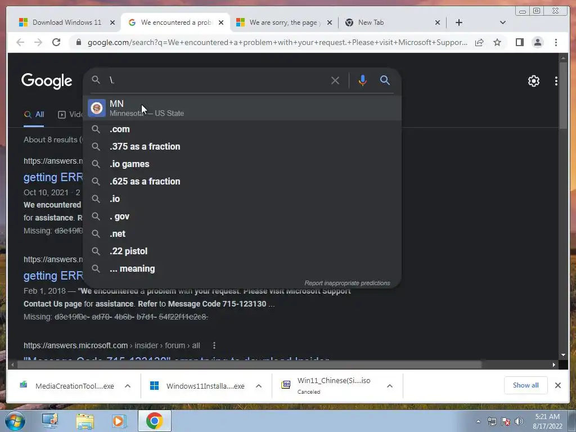Viewport: 576px width, 432px height.
Task: Close the Download Windows 11 tab
Action: [x=112, y=22]
